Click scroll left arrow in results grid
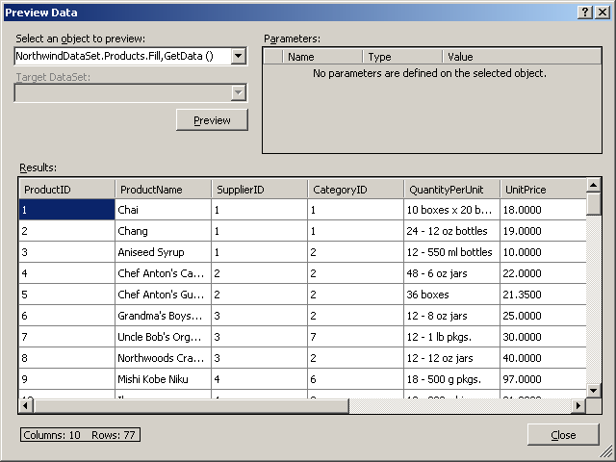616x462 pixels. [x=26, y=406]
